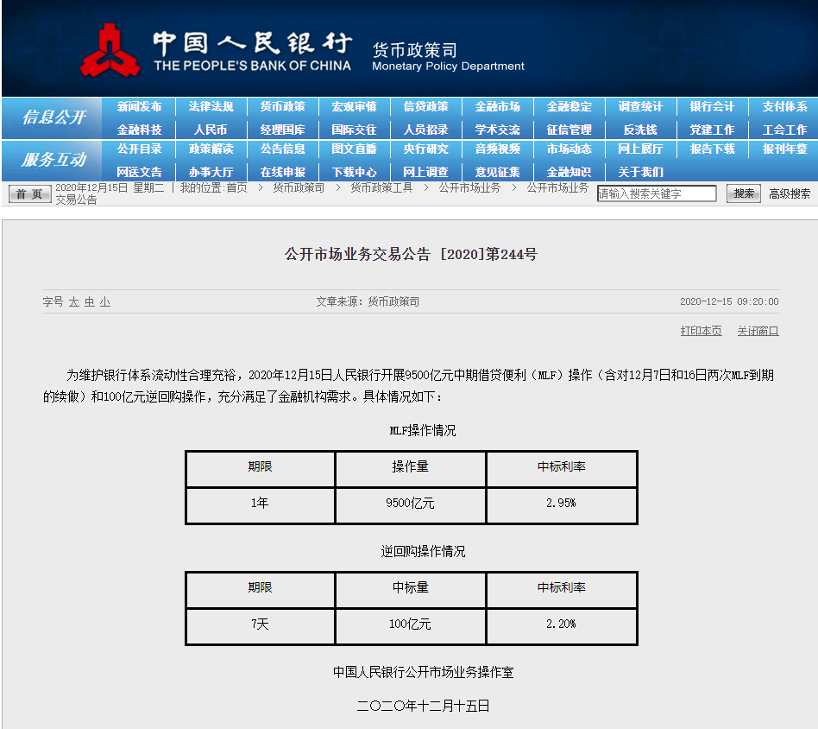Screen dimensions: 818x729
Task: Go to 金融知识 page
Action: click(569, 172)
